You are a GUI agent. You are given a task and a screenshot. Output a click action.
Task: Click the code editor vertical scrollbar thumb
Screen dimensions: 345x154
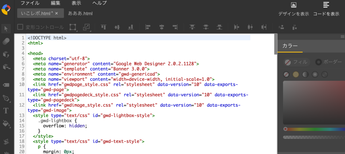(276, 44)
